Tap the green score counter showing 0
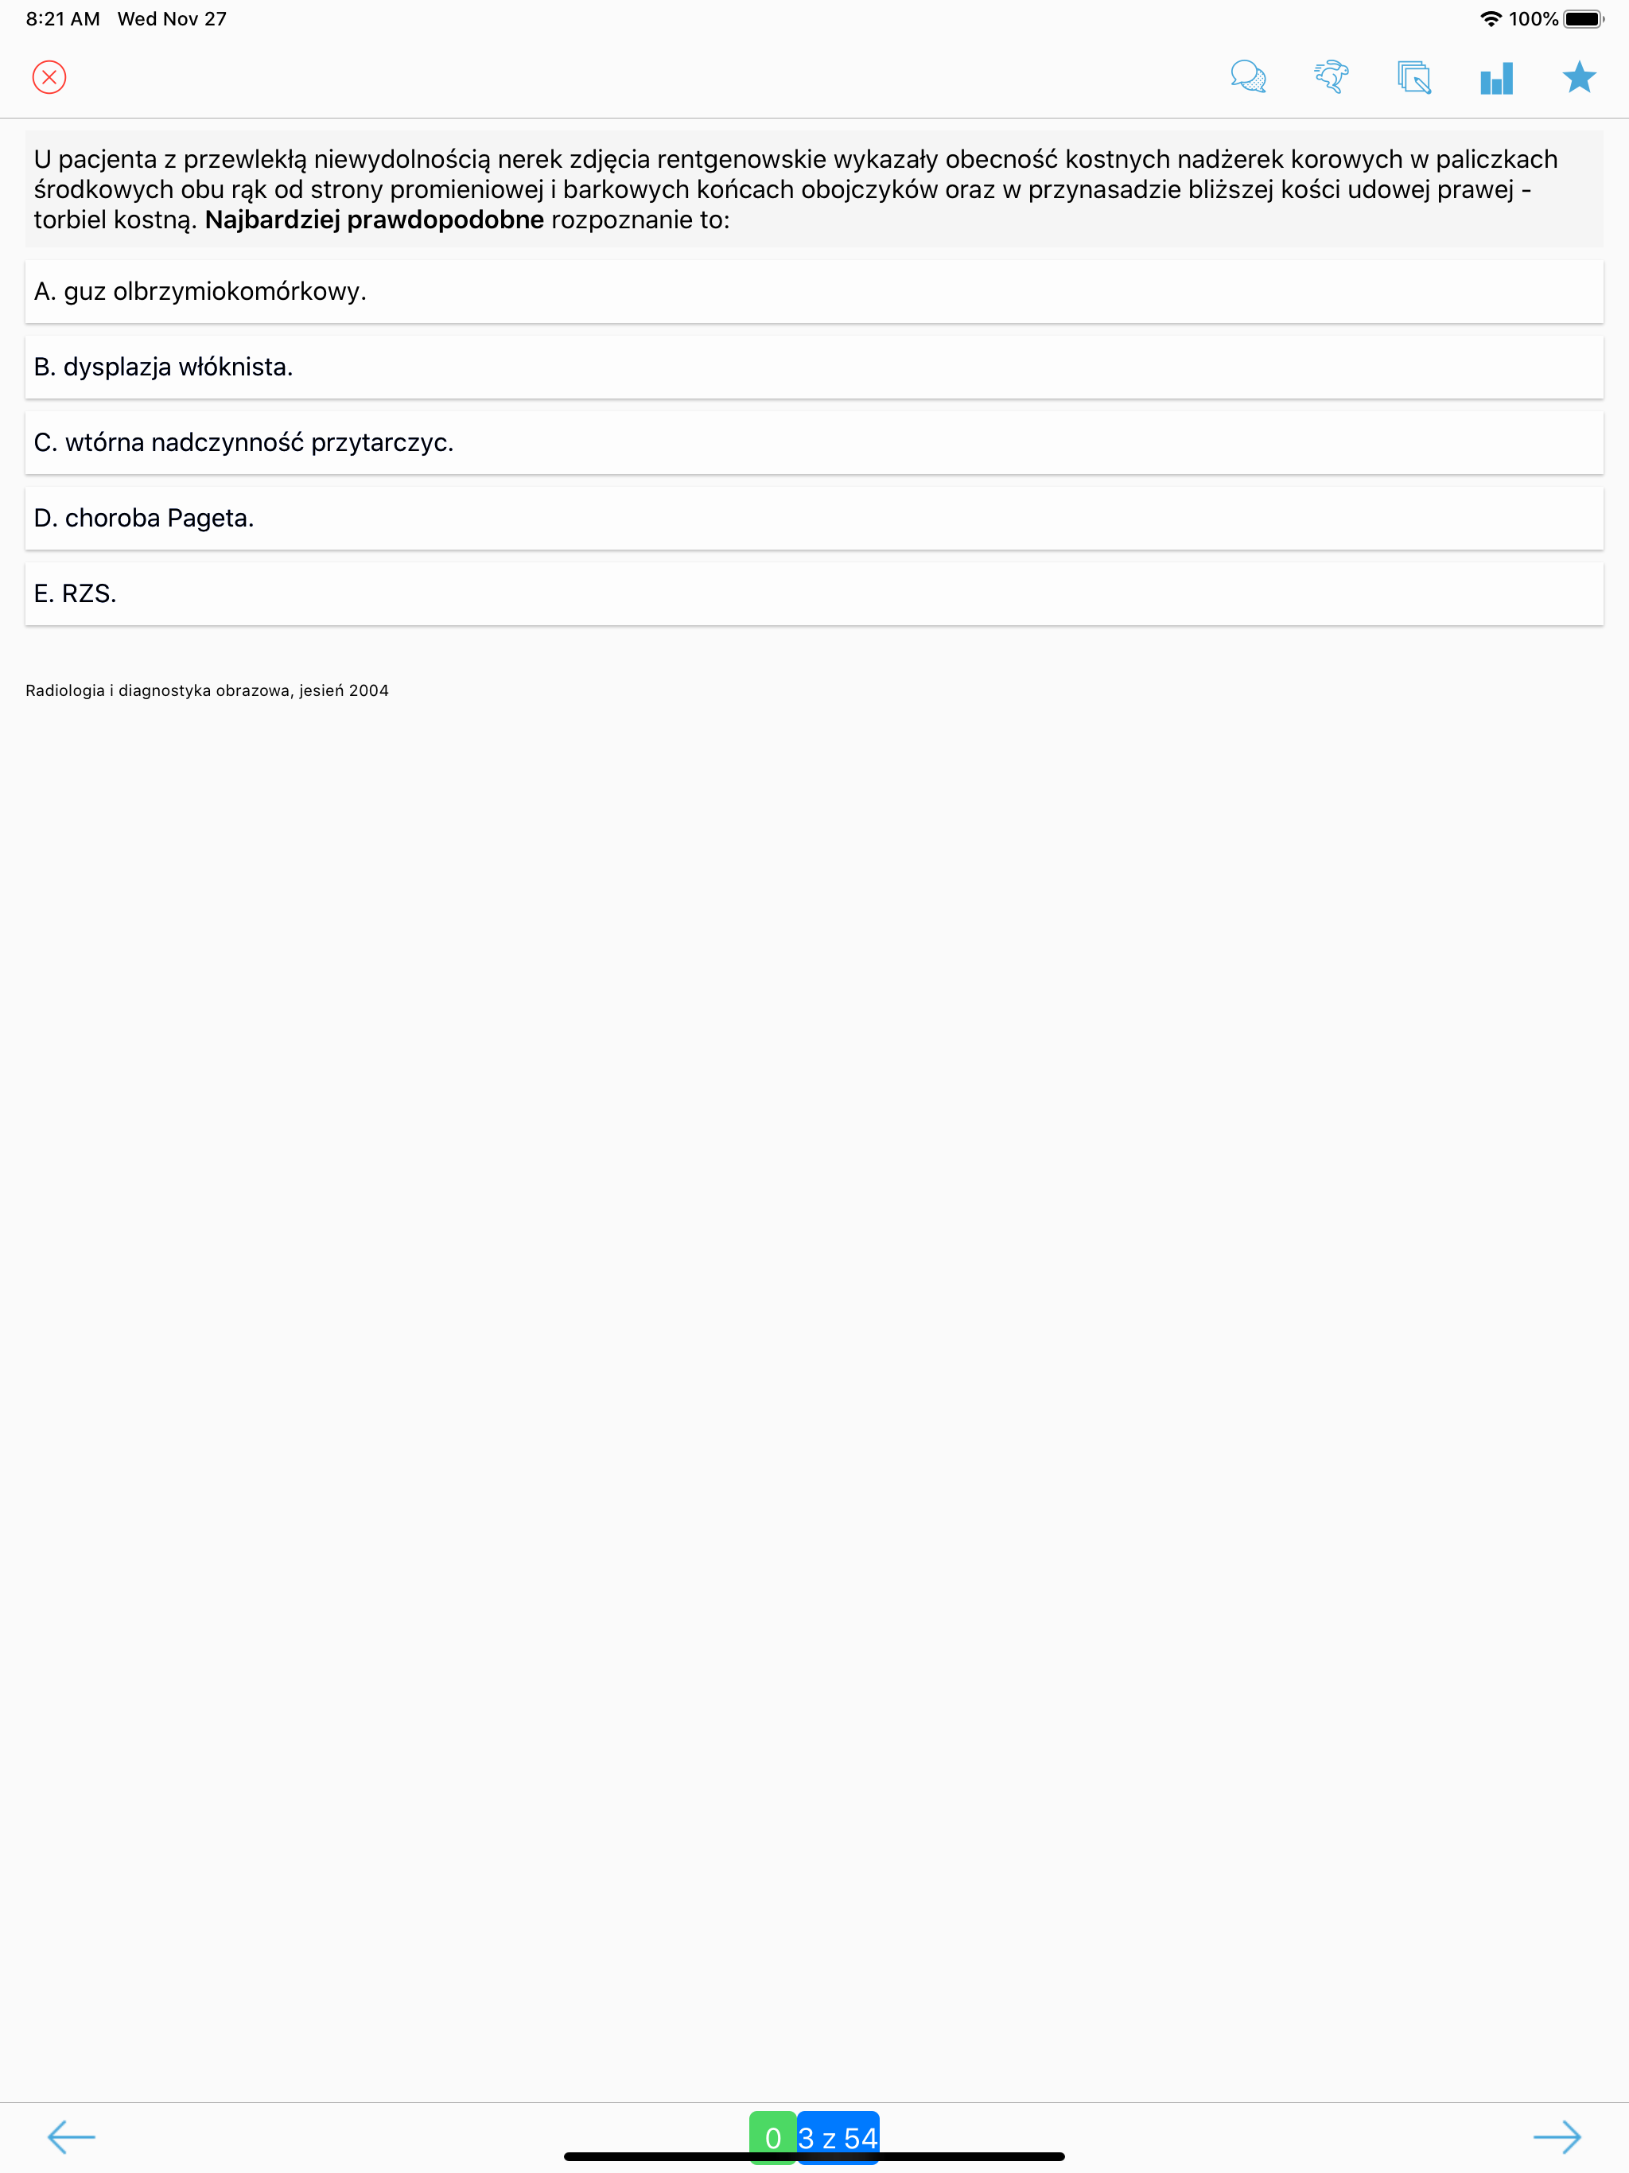 pyautogui.click(x=773, y=2138)
